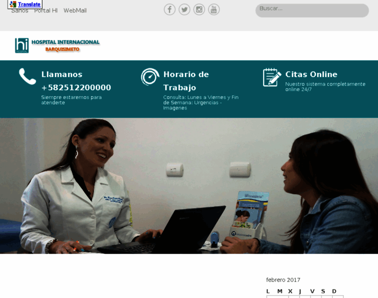This screenshot has height=298, width=378.
Task: Open the Instagram social icon
Action: click(199, 9)
